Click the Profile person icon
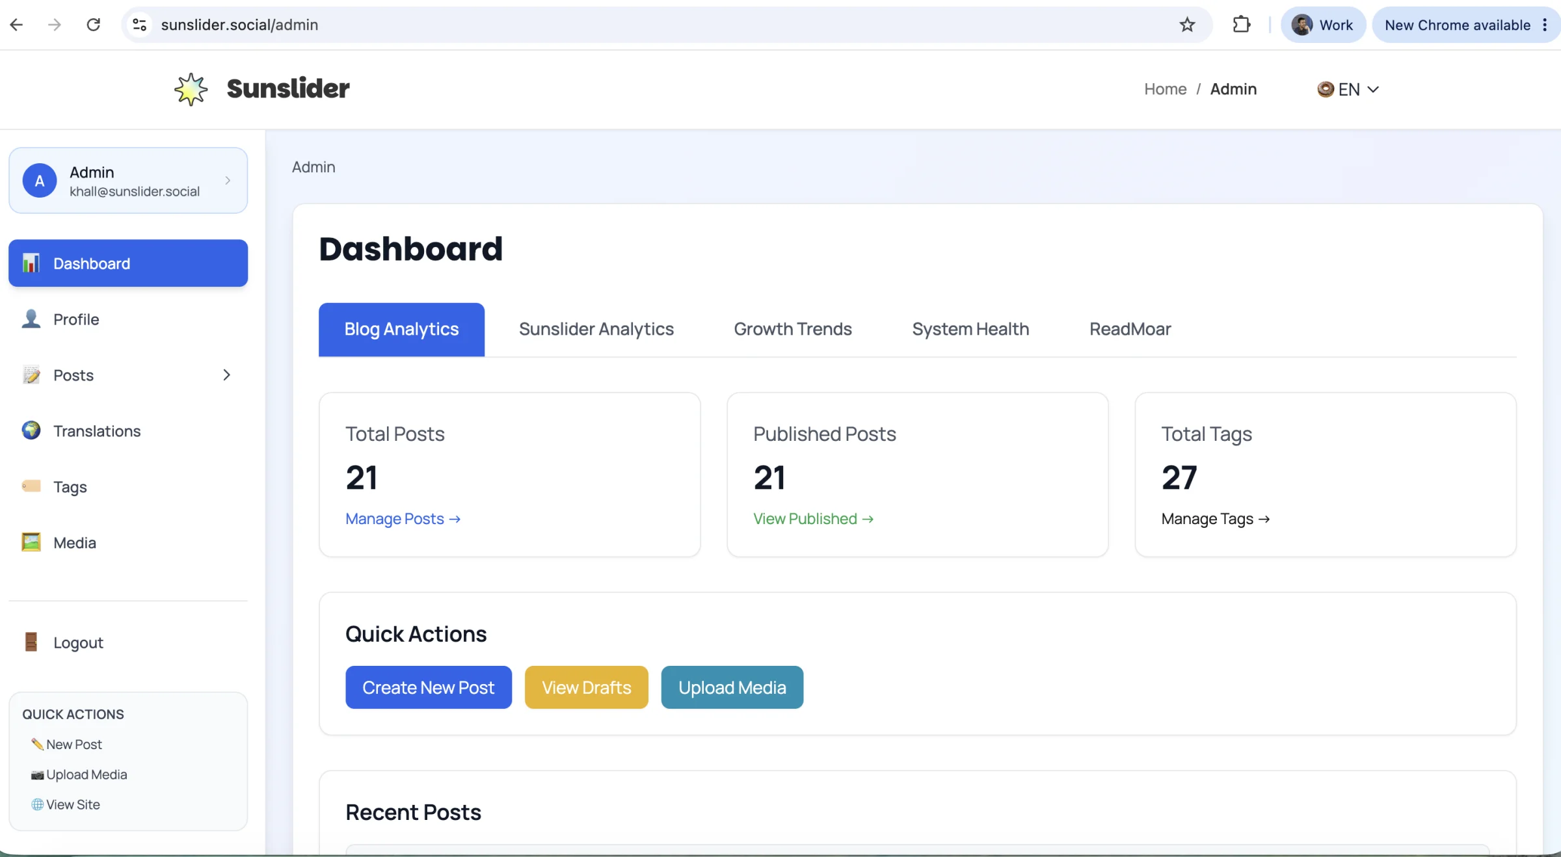 coord(31,319)
